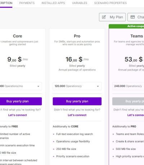The height and width of the screenshot is (165, 144).
Task: Click 'Priority scenario execution' feature
Action: (73, 156)
